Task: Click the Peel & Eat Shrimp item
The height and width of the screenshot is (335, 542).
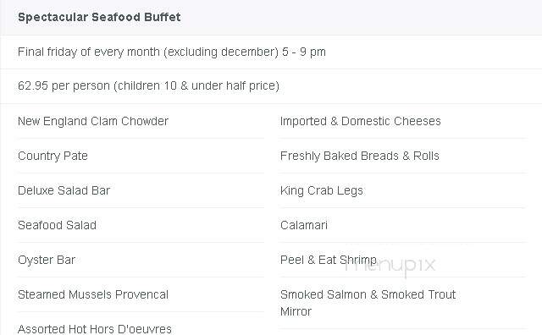Action: click(x=328, y=260)
